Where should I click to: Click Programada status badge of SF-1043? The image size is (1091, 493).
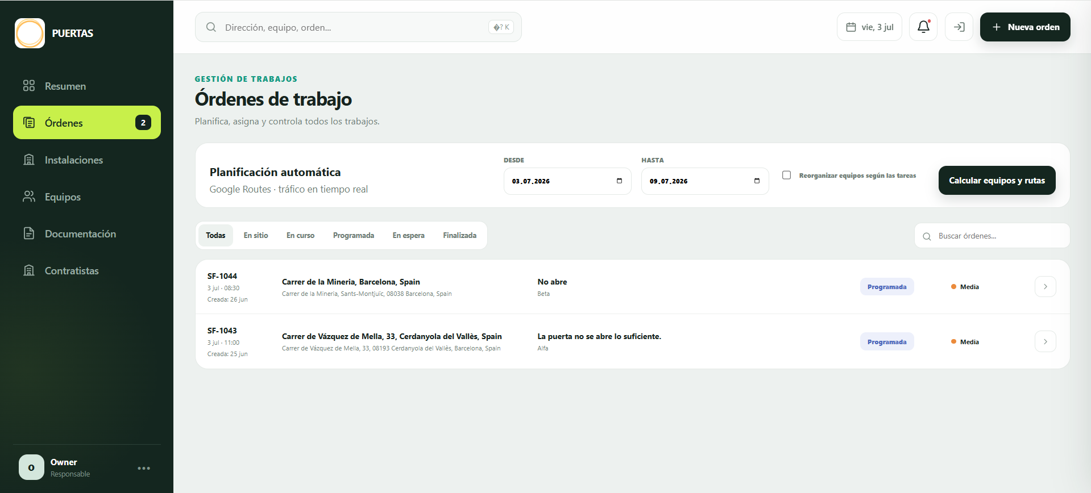(886, 342)
